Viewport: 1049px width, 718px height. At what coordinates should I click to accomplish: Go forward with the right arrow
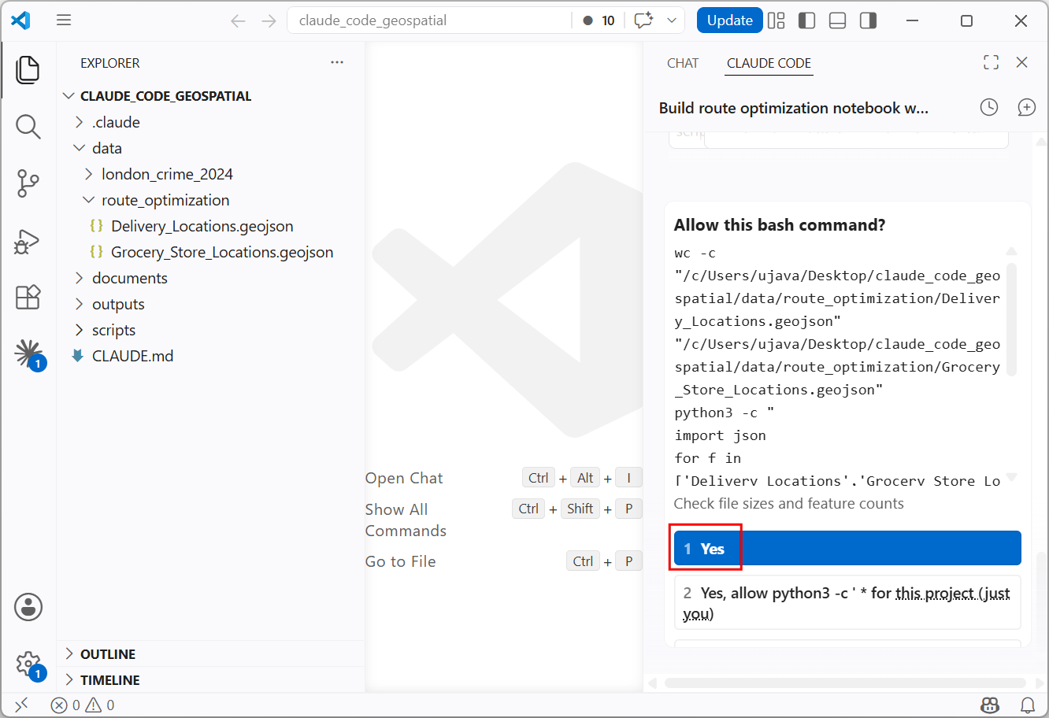(x=269, y=20)
